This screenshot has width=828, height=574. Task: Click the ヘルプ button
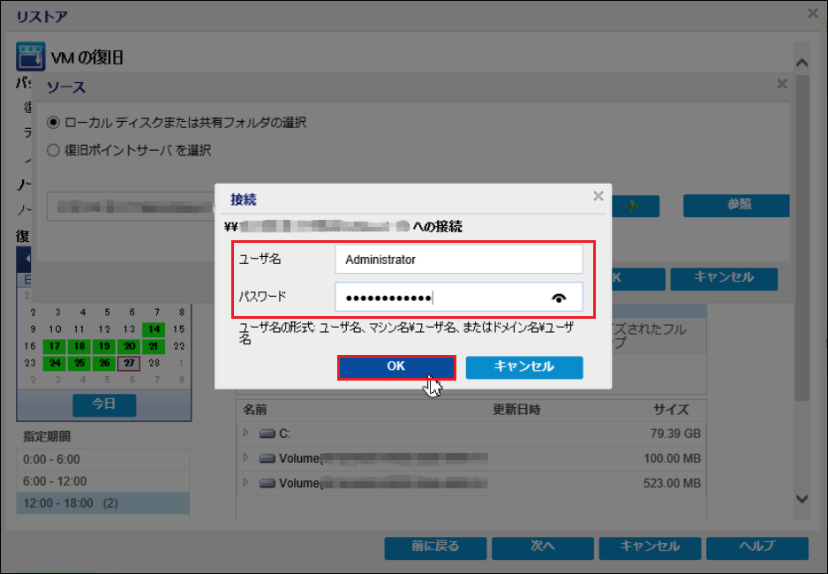(757, 548)
